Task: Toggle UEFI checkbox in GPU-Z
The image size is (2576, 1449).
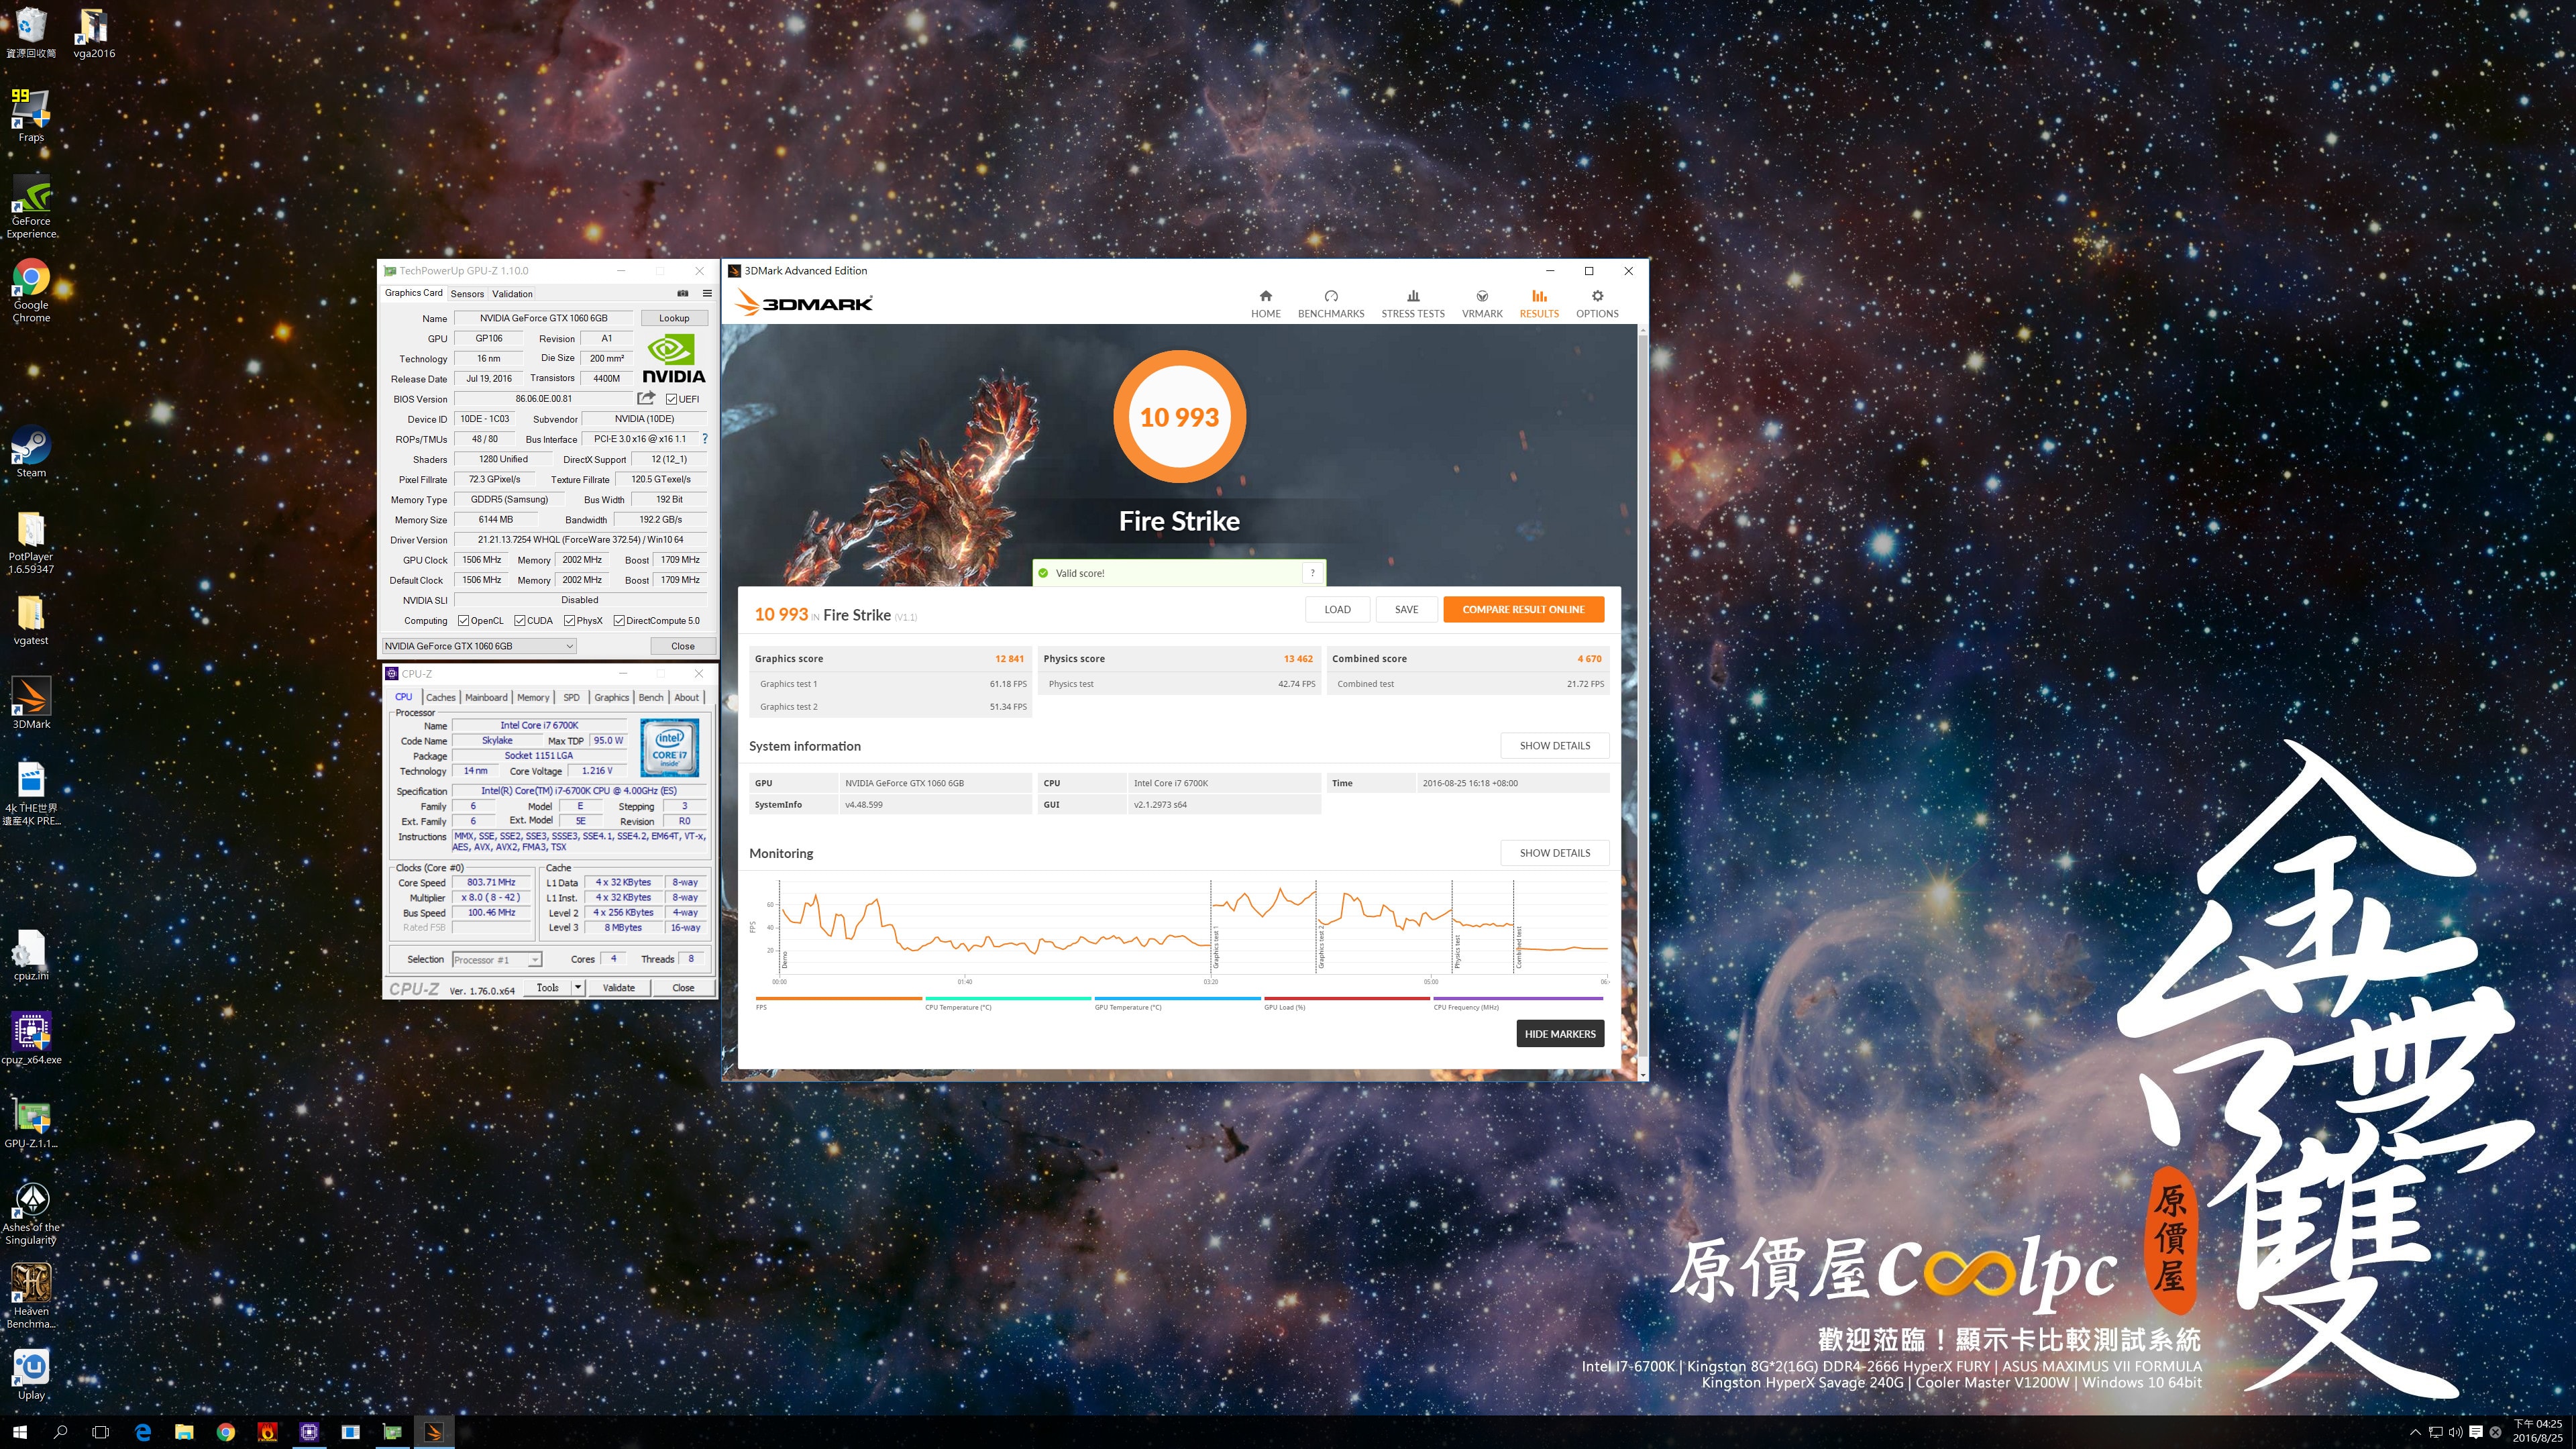Action: [x=672, y=399]
